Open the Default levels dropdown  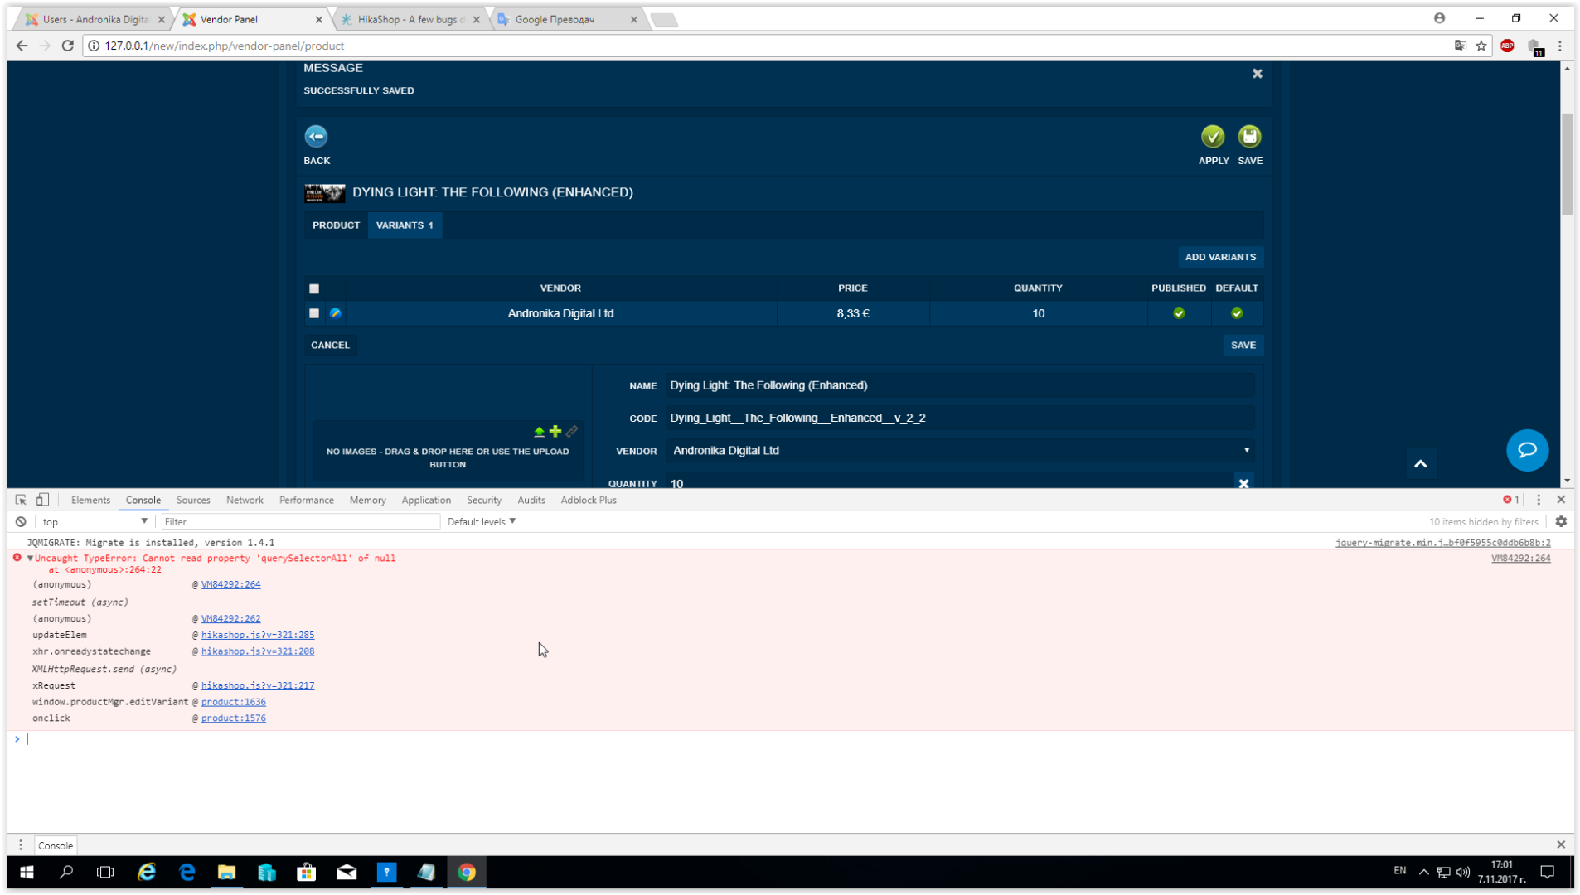tap(482, 522)
